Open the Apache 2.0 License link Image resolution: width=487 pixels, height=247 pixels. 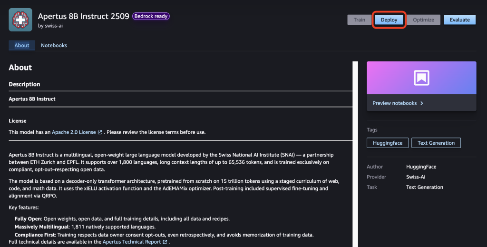point(74,132)
